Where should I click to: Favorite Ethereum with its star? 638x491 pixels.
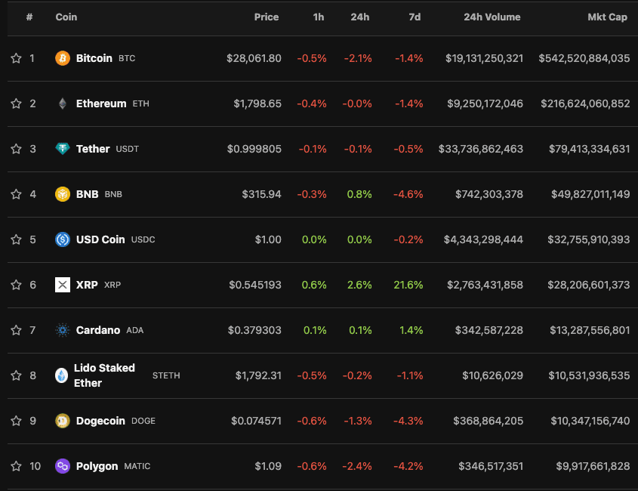point(16,103)
